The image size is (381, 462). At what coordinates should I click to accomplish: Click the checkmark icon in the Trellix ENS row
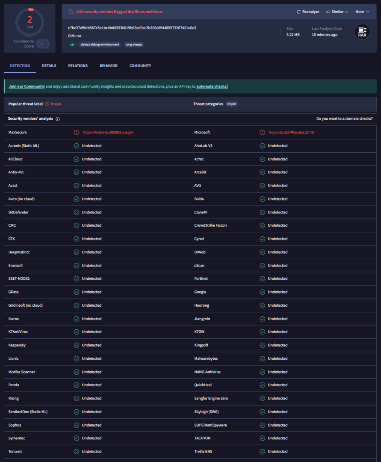coord(262,452)
